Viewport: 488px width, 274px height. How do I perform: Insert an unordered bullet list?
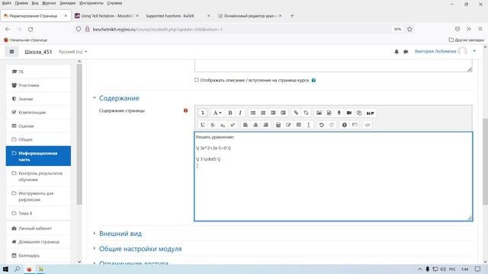pyautogui.click(x=253, y=113)
